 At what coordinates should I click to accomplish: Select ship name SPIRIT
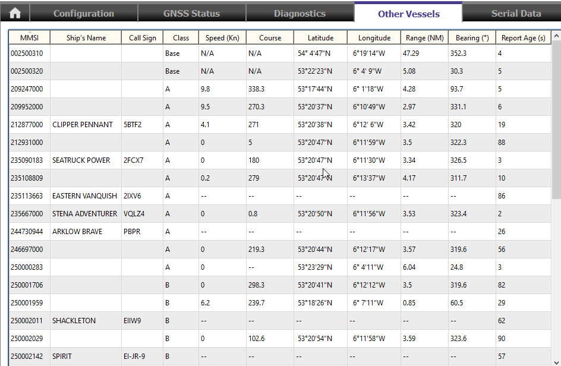pos(62,356)
